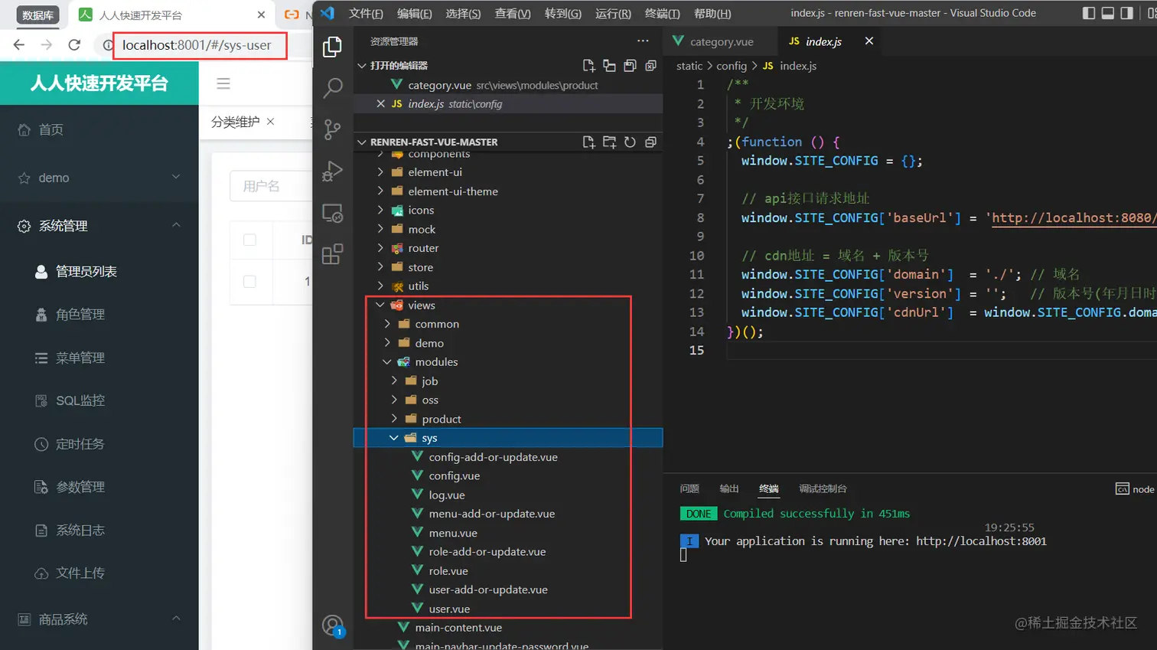This screenshot has width=1157, height=650.
Task: Open the Accounts icon in activity bar
Action: pyautogui.click(x=333, y=626)
